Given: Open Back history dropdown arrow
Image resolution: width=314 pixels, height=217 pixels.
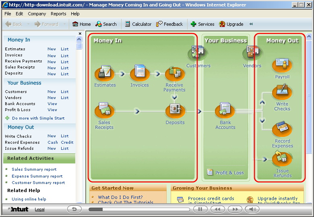Looking at the screenshot, I should click(28, 24).
